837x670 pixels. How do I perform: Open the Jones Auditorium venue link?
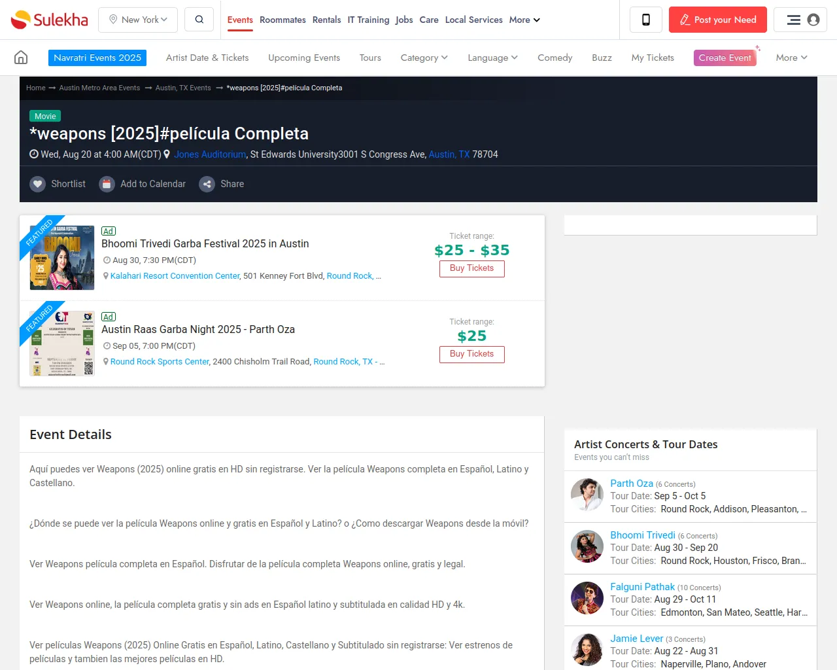[x=210, y=154]
